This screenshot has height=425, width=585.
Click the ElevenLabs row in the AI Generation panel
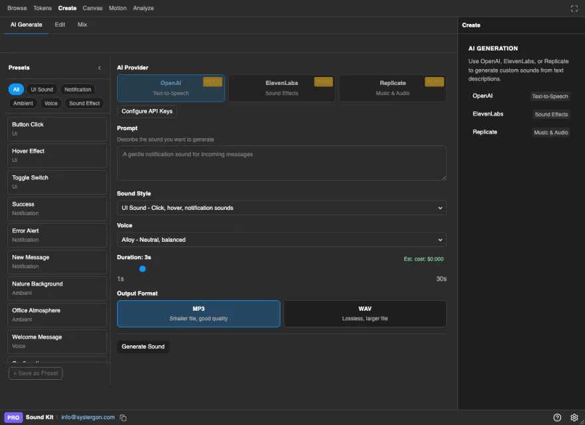pyautogui.click(x=521, y=114)
